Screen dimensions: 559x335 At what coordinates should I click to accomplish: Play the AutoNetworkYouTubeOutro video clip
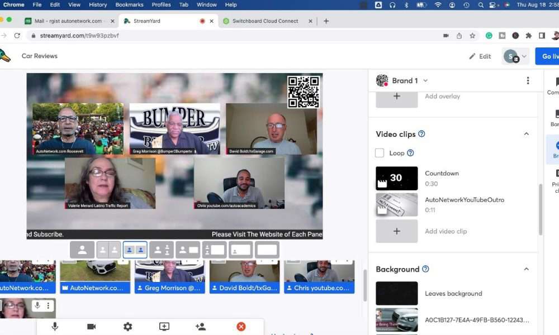pyautogui.click(x=397, y=205)
